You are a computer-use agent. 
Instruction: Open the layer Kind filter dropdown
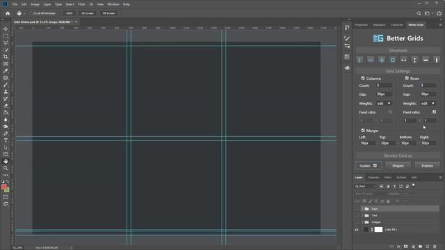tap(366, 186)
